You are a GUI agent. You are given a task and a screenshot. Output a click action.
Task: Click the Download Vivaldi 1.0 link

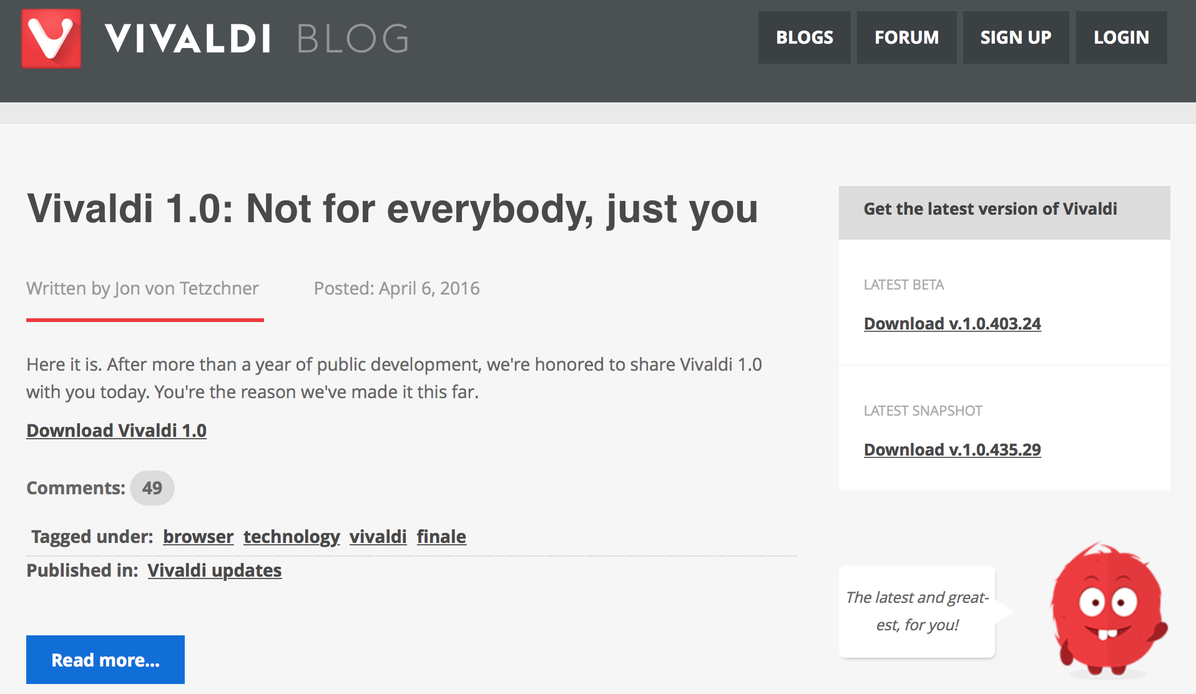point(116,431)
